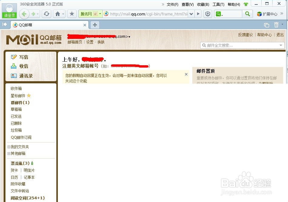Open 阅读空间(254+1) reading space

(28, 198)
